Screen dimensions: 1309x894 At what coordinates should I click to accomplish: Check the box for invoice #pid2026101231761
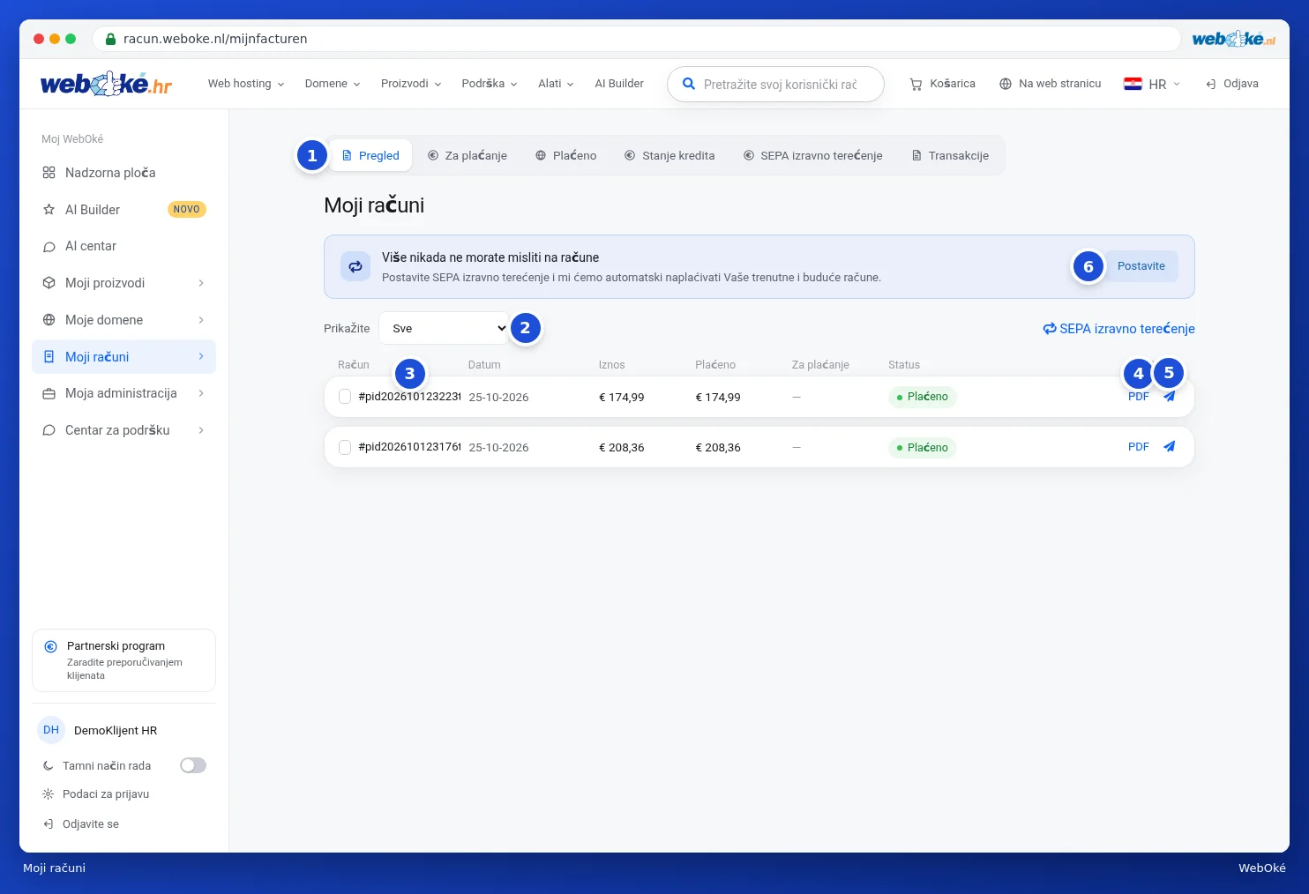pyautogui.click(x=345, y=447)
